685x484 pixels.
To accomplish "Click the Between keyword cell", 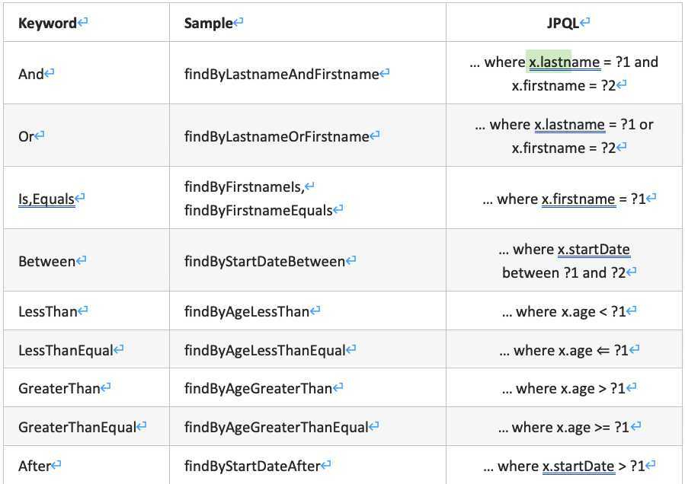I will click(x=87, y=261).
